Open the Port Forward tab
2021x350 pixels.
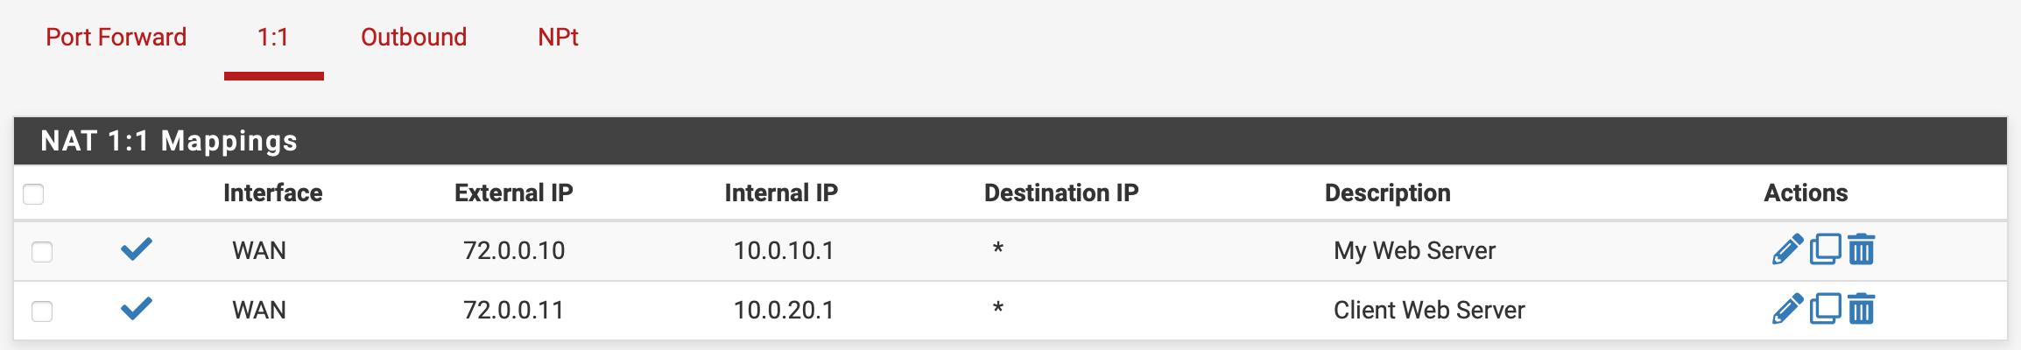click(116, 37)
